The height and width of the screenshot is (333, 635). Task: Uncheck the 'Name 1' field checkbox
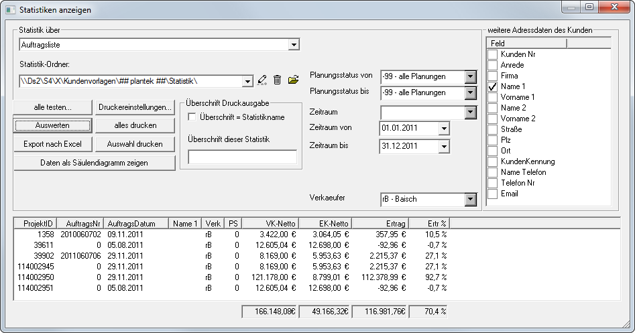click(492, 86)
